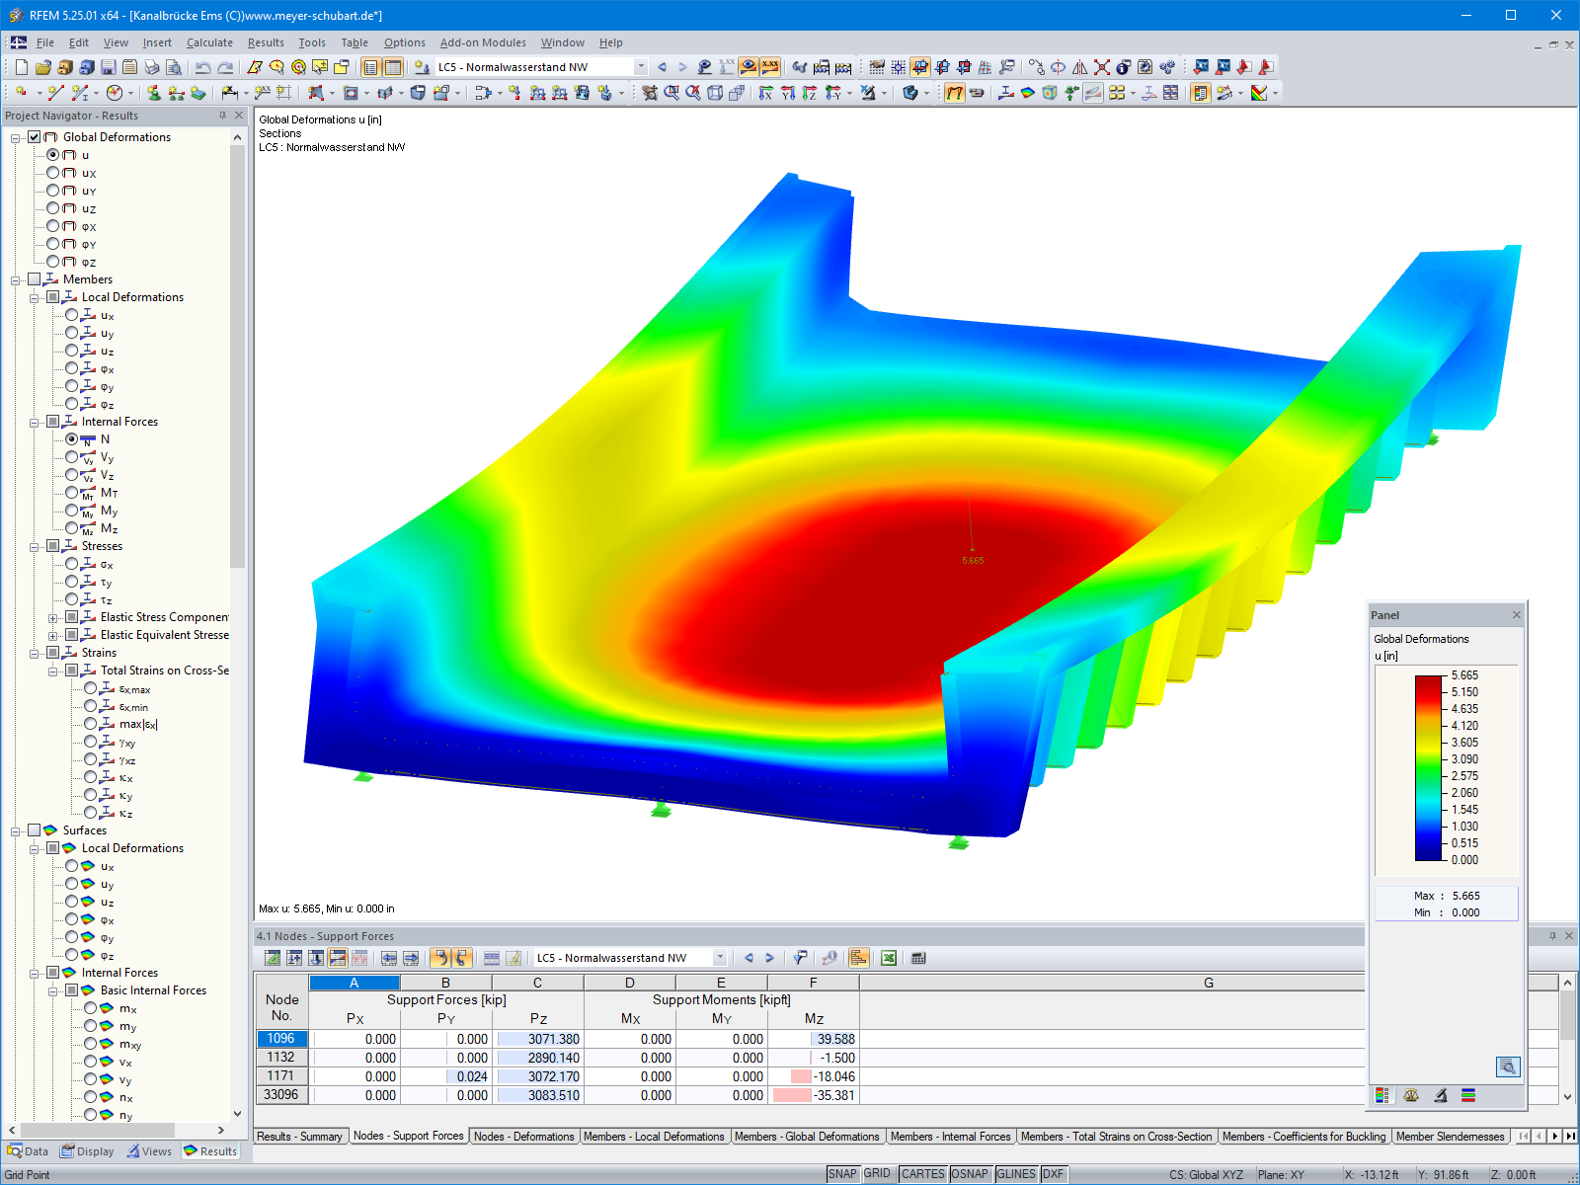This screenshot has height=1185, width=1580.
Task: Show result values on surfaces (X.XX icon)
Action: pyautogui.click(x=770, y=66)
